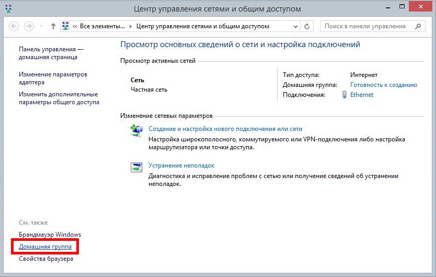Image resolution: width=436 pixels, height=277 pixels.
Task: Minimize the window
Action: click(x=388, y=7)
